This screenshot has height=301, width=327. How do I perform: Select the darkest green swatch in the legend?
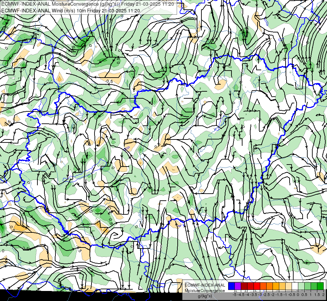(320, 286)
